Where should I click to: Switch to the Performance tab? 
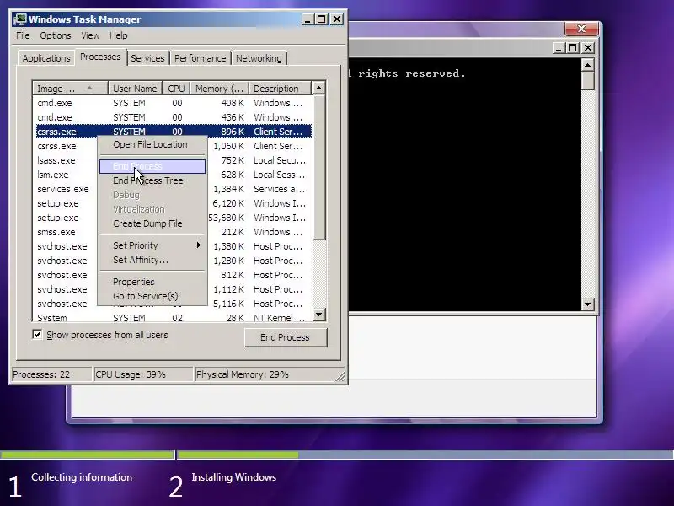200,58
